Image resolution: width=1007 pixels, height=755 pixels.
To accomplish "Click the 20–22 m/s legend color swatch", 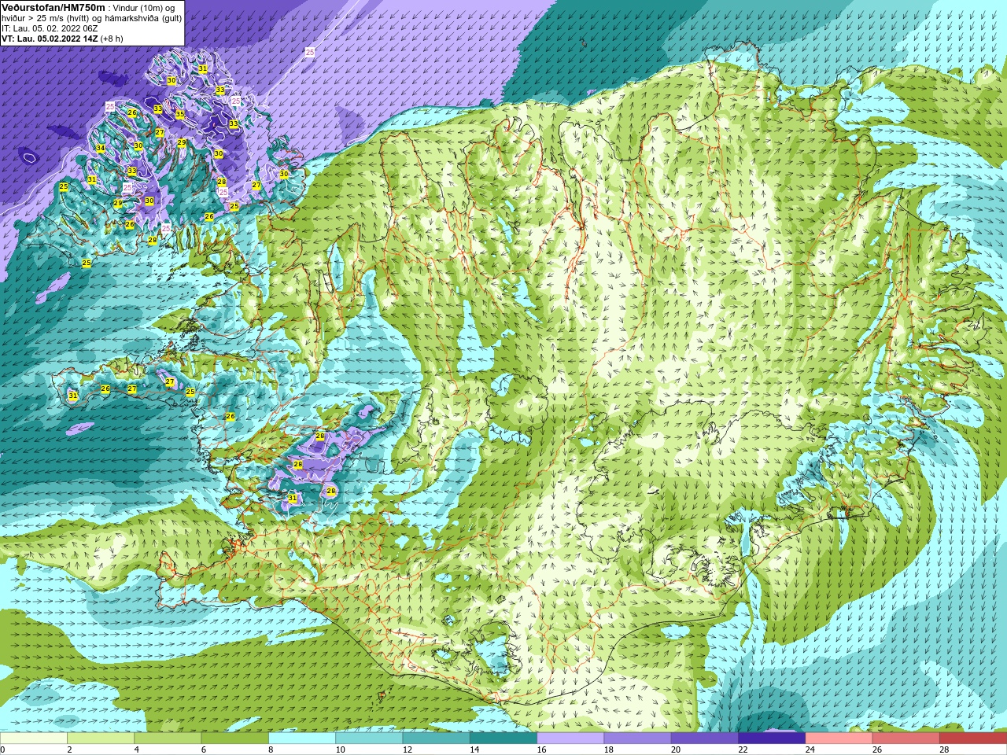I will click(705, 738).
